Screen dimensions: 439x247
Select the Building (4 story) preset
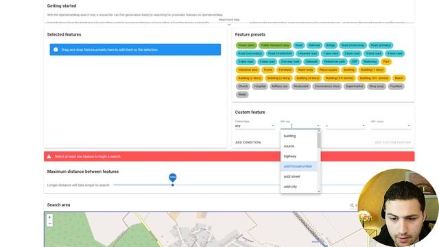pos(308,78)
